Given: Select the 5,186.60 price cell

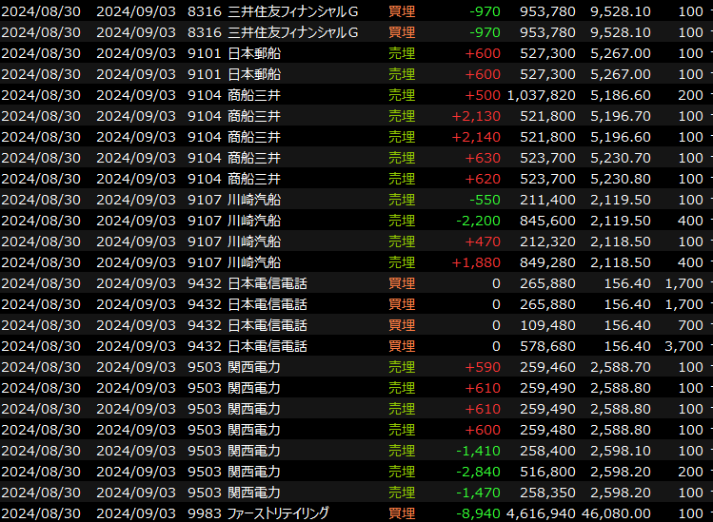Looking at the screenshot, I should [621, 95].
